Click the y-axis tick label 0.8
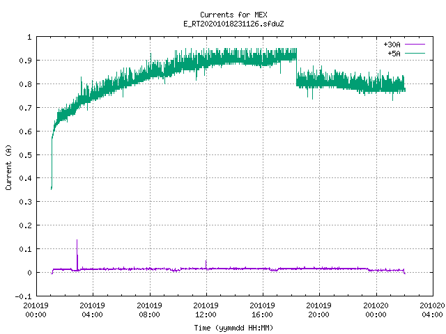446x334 pixels. pos(25,84)
